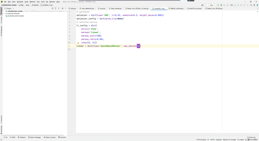Click the Git rollback icon
Image resolution: width=259 pixels, height=141 pixels.
tap(247, 5)
